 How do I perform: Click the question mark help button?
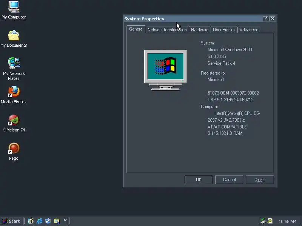pyautogui.click(x=266, y=18)
